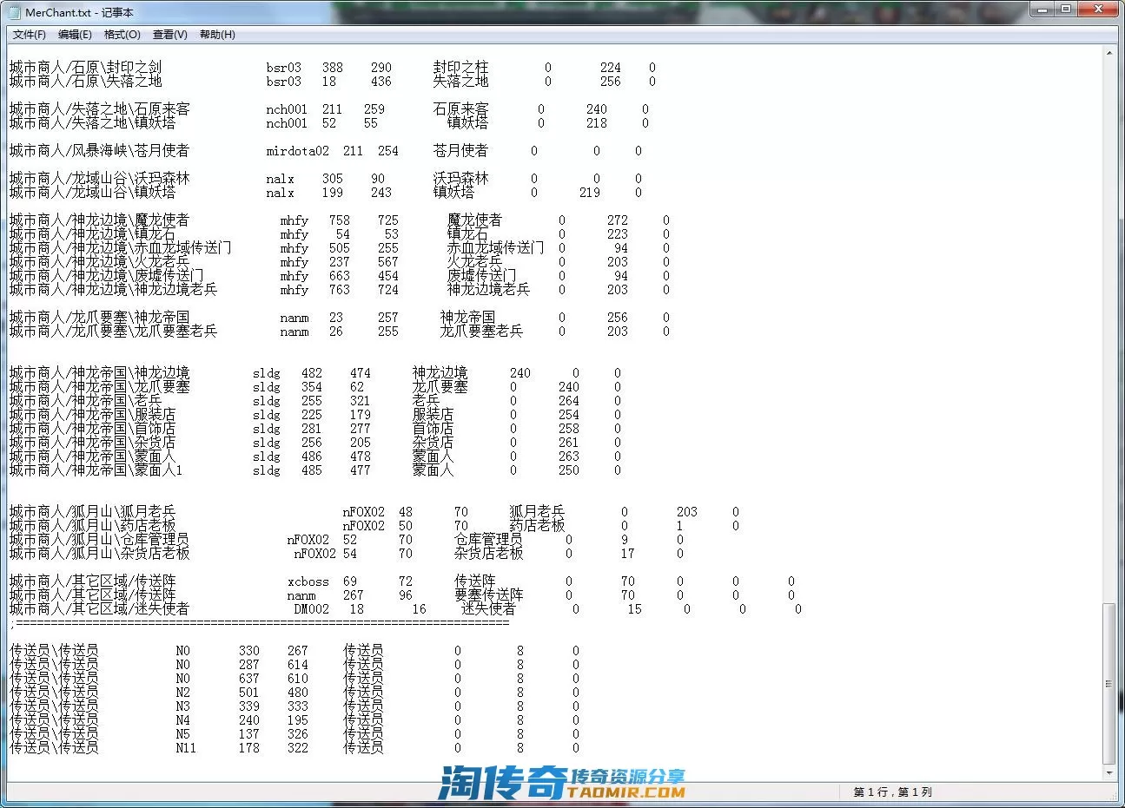This screenshot has width=1125, height=808.
Task: Click text 城市商人/狐月山\狐月老兵
Action: (92, 512)
